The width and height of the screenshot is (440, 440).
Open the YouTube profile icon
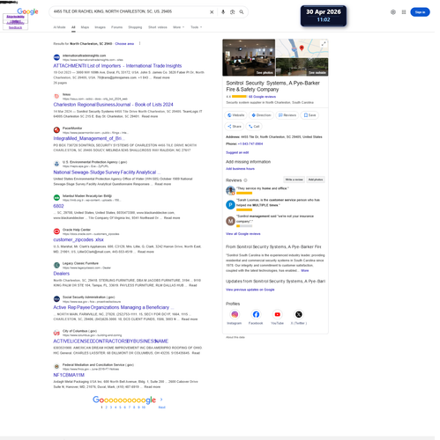click(x=277, y=314)
